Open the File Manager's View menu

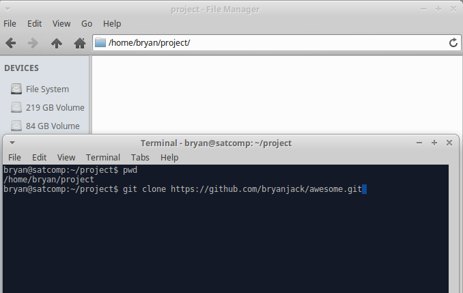(x=61, y=24)
